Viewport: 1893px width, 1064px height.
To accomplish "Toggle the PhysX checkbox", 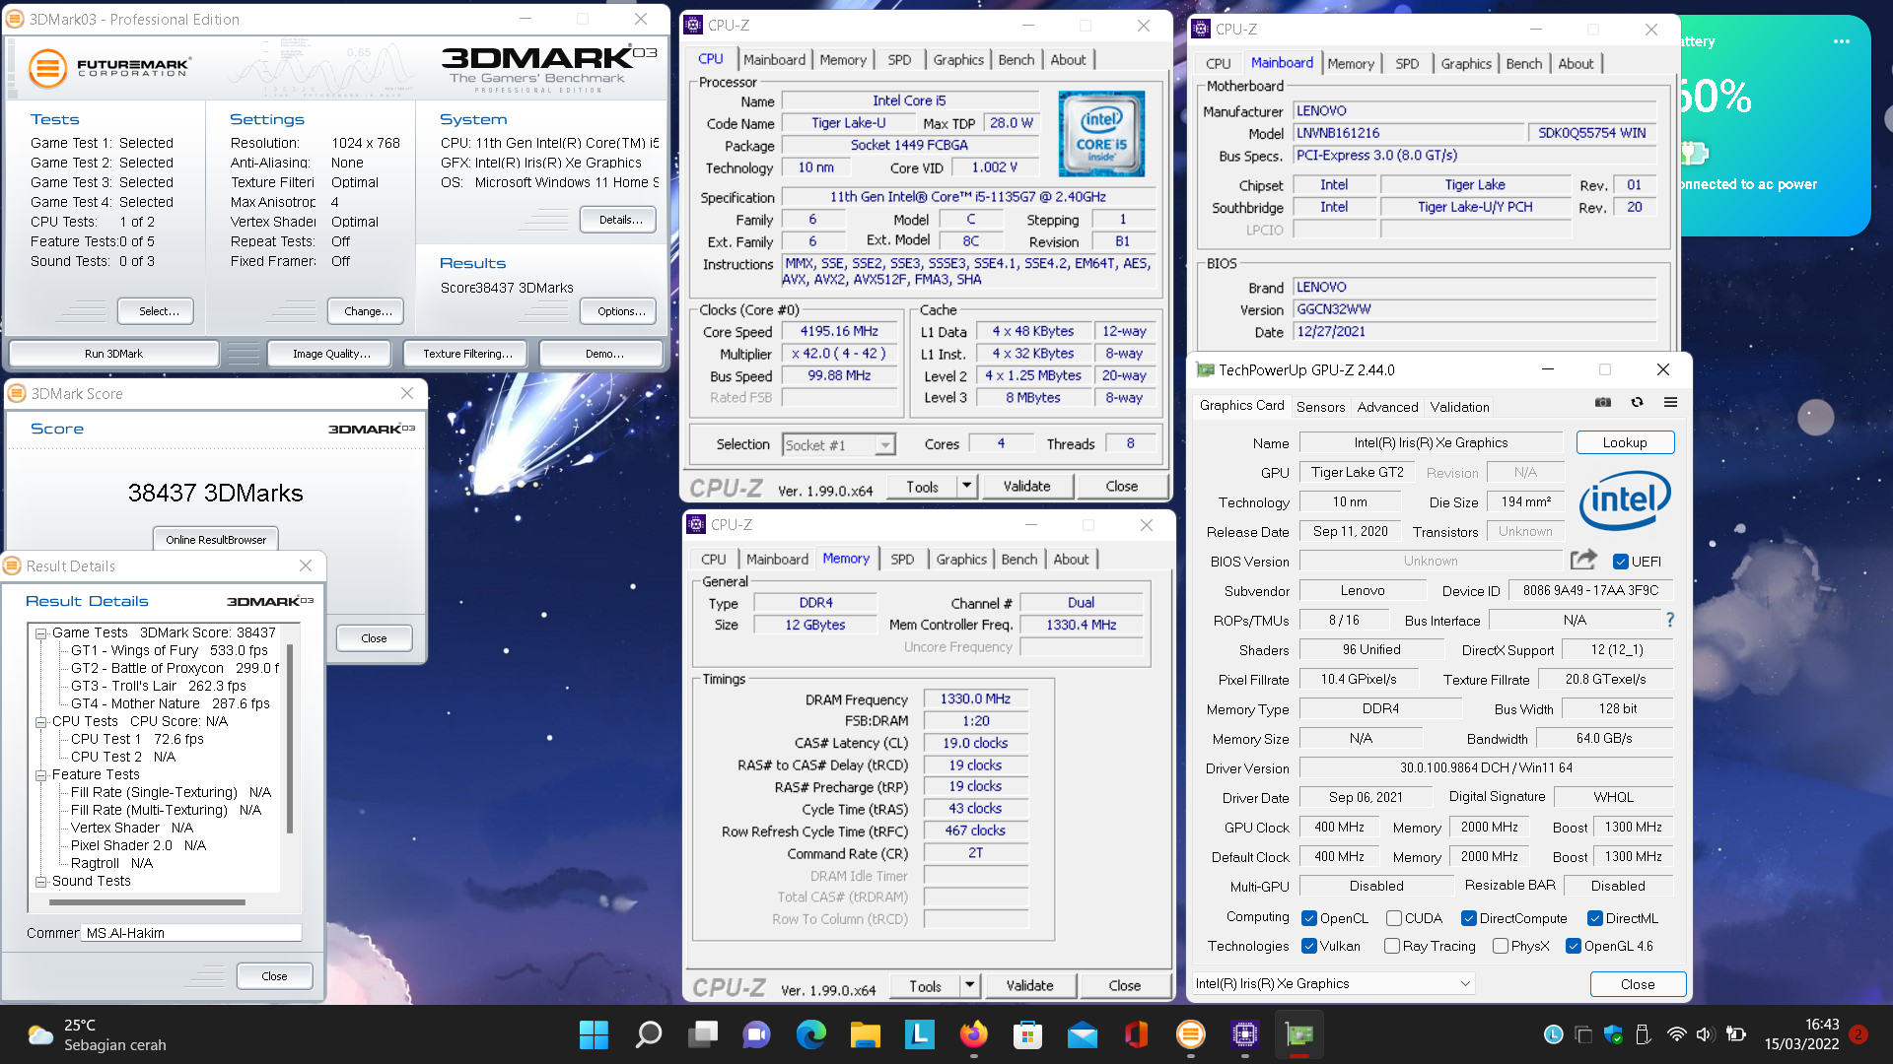I will [x=1500, y=946].
